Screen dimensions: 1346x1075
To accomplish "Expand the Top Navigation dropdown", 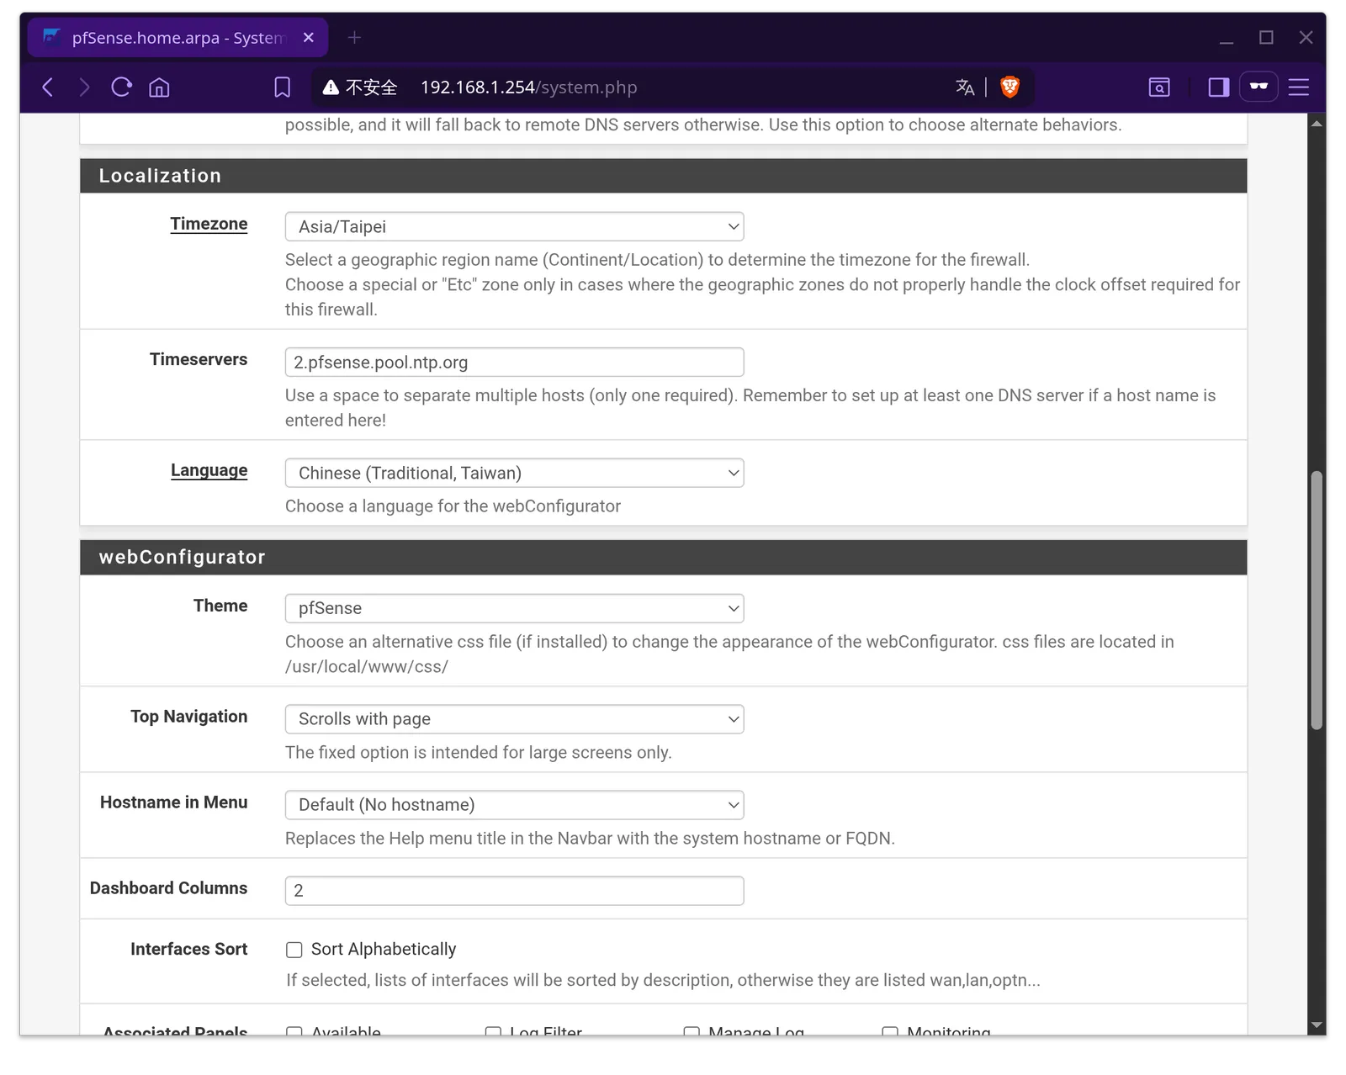I will coord(514,719).
